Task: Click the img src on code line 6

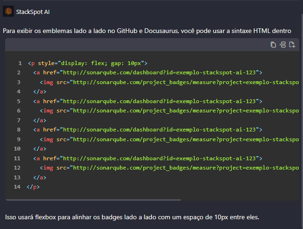Action: click(169, 111)
